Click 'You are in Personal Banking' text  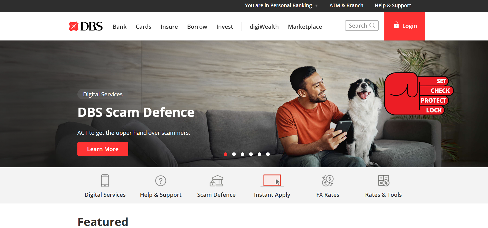(278, 5)
